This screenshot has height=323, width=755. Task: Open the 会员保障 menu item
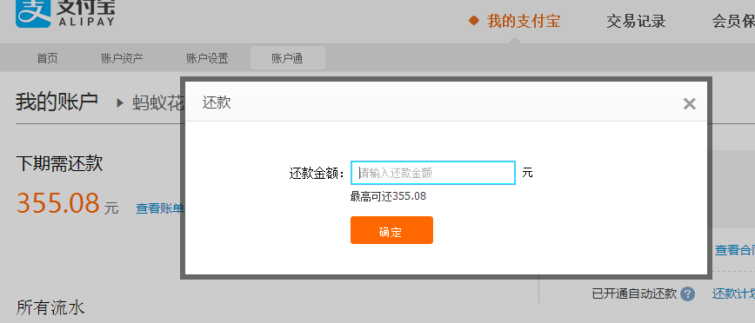coord(733,21)
